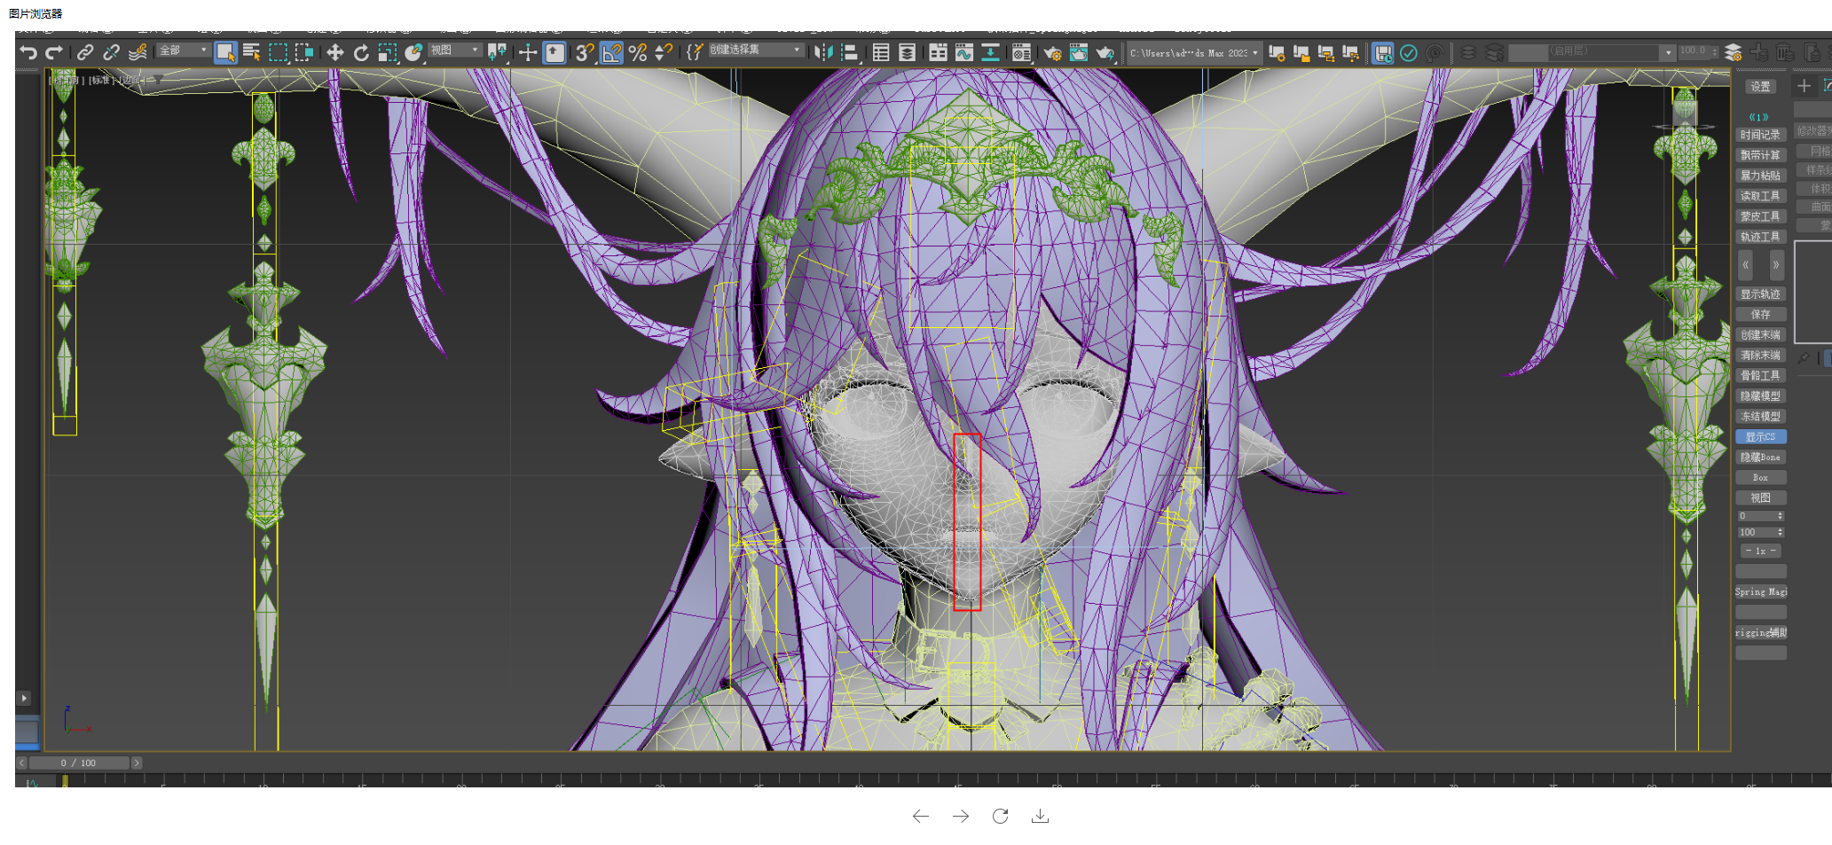
Task: Open the Mirror tool
Action: pos(822,52)
